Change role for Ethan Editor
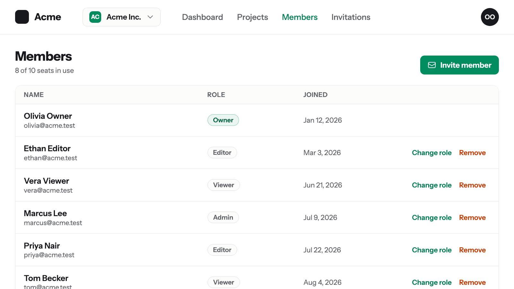Viewport: 514px width, 289px height. (x=432, y=153)
